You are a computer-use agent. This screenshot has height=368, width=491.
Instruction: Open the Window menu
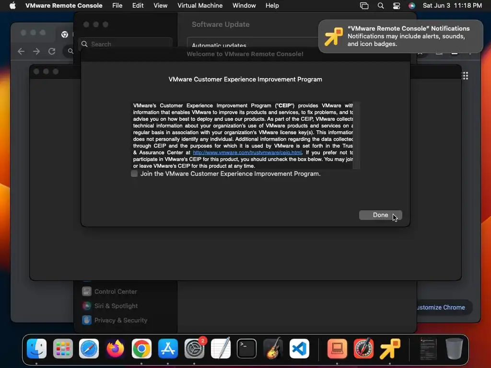pyautogui.click(x=244, y=5)
